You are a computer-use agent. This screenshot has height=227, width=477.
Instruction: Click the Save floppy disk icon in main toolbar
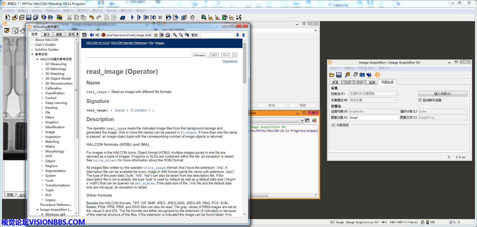(x=29, y=17)
